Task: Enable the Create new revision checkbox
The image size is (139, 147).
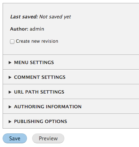Action: [12, 42]
